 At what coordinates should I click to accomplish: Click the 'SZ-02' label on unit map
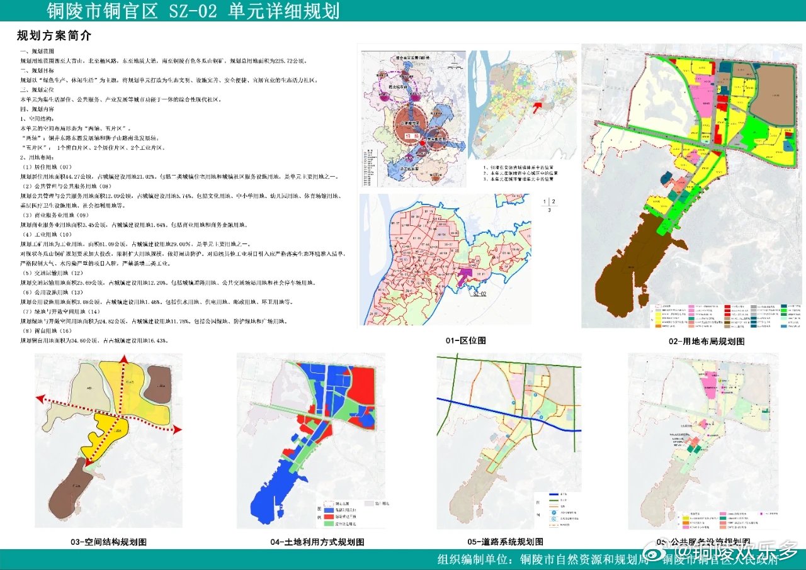[x=480, y=293]
